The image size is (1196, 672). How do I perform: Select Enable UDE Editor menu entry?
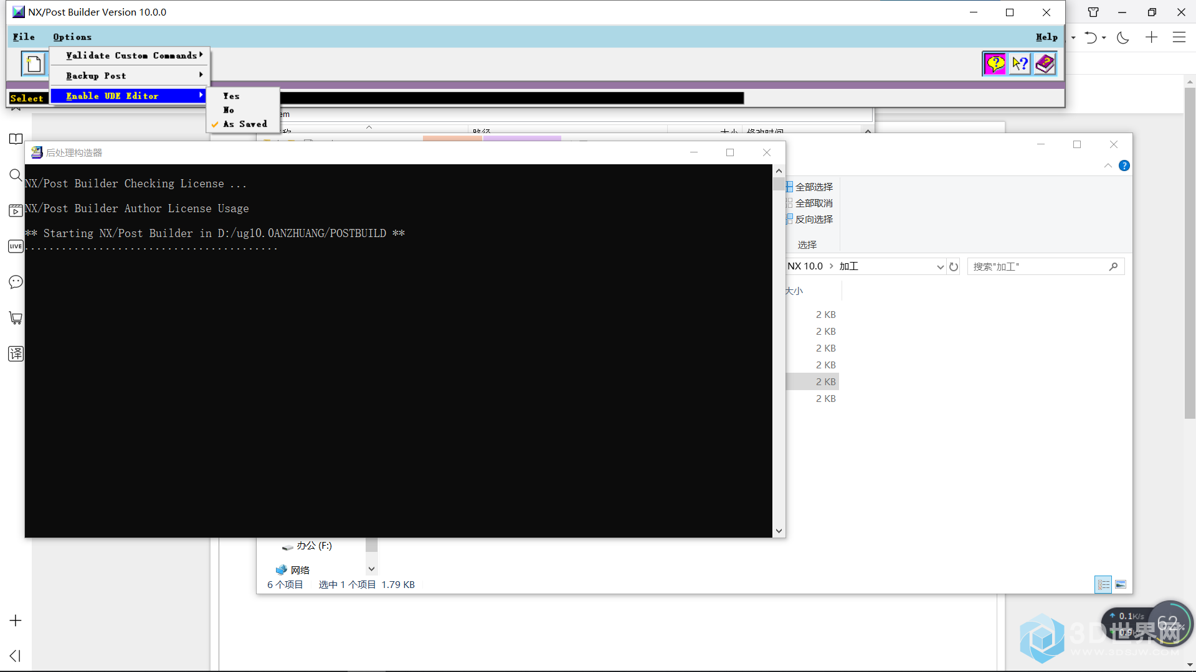(x=130, y=96)
